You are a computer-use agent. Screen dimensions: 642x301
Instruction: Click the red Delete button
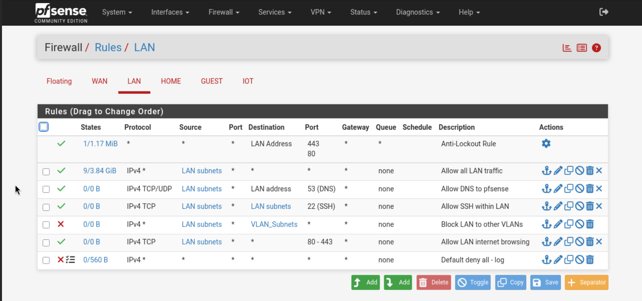434,282
